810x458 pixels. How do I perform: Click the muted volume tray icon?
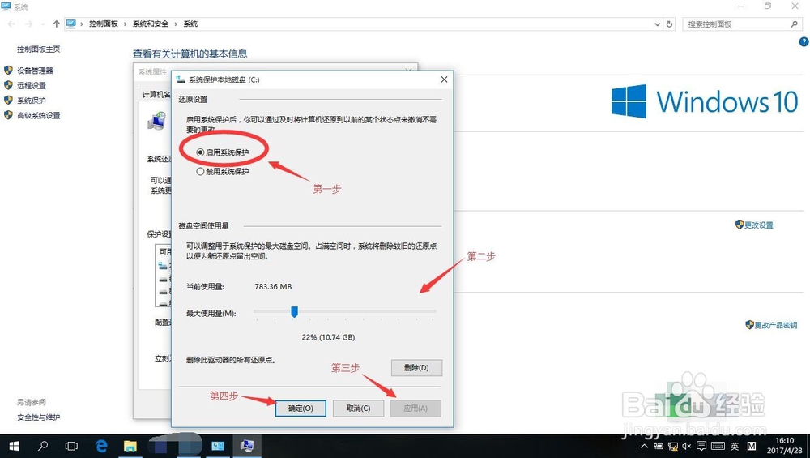[x=687, y=446]
